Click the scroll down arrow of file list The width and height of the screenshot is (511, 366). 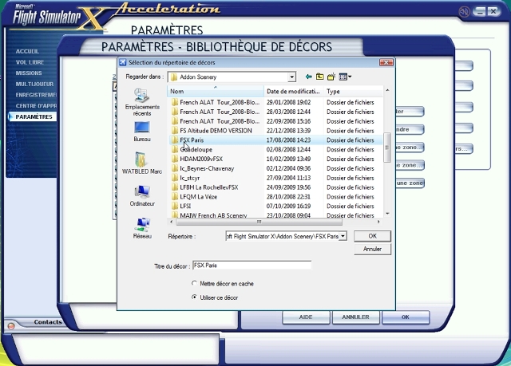[x=387, y=214]
